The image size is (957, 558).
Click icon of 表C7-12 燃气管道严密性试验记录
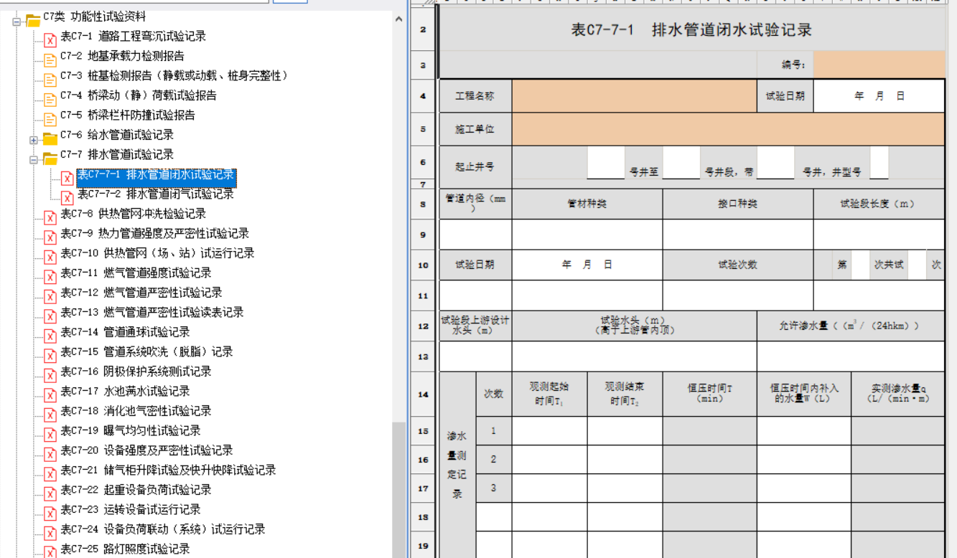pyautogui.click(x=50, y=296)
